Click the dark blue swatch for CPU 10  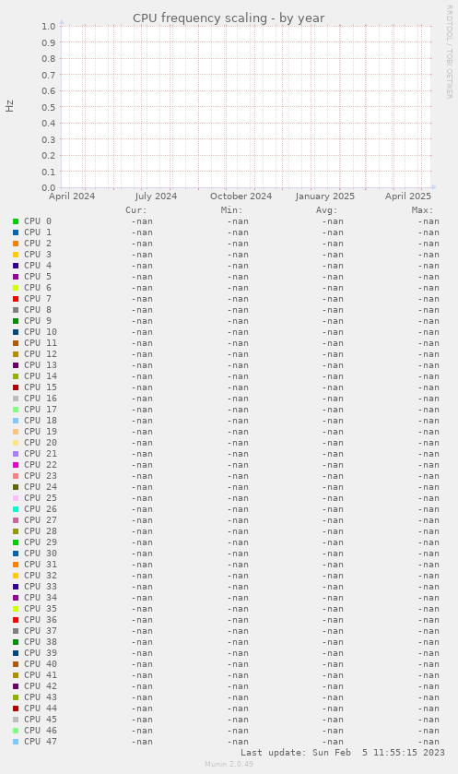pyautogui.click(x=16, y=332)
